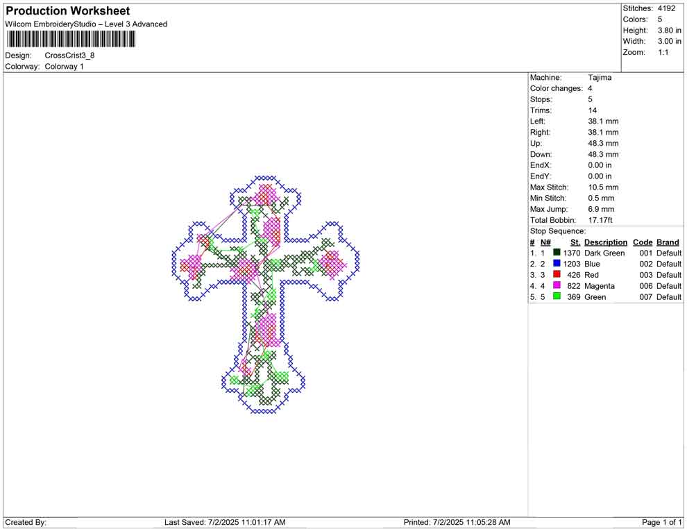Click the Magenta swatch in row 4
Viewport: 687px width, 529px height.
(555, 285)
